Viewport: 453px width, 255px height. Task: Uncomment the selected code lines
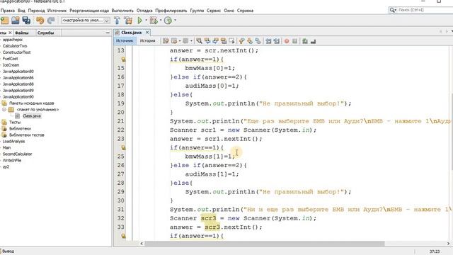pyautogui.click(x=313, y=41)
